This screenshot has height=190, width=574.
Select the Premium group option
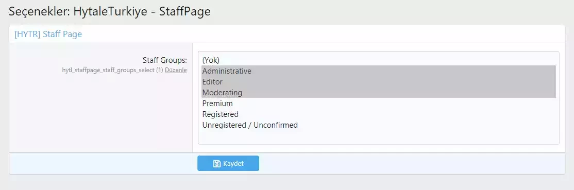point(379,103)
